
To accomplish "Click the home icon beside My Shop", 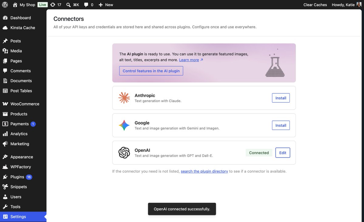I will pos(15,5).
